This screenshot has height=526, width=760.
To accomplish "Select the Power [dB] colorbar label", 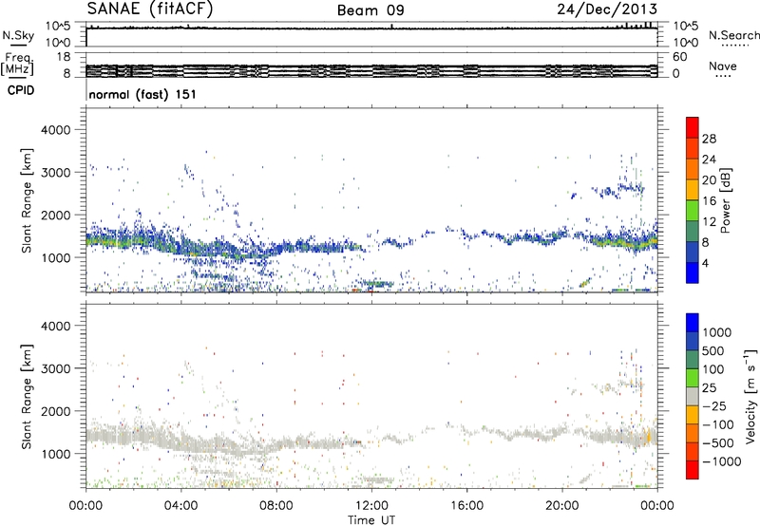I will pos(725,200).
